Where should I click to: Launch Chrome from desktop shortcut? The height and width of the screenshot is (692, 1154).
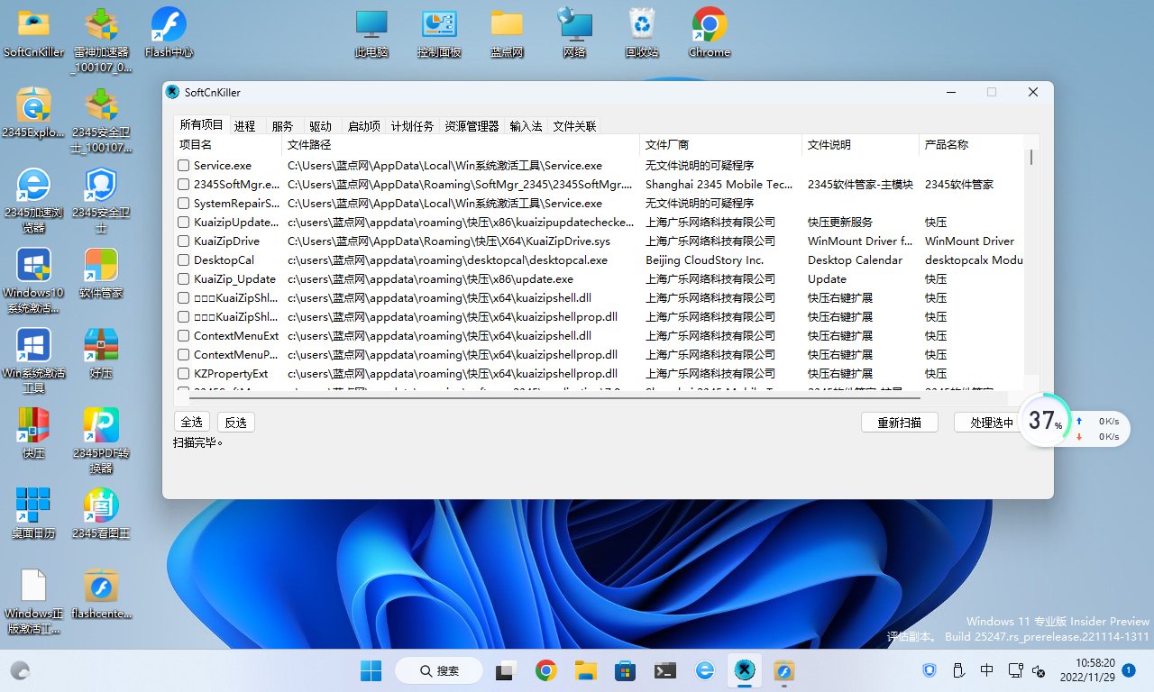coord(710,33)
